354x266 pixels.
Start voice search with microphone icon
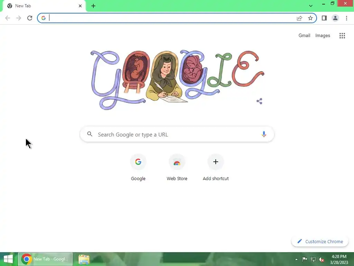click(264, 134)
